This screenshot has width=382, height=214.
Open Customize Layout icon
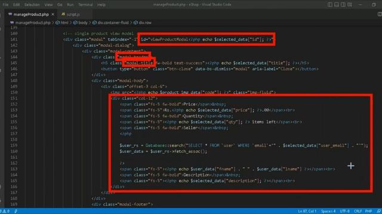click(350, 5)
